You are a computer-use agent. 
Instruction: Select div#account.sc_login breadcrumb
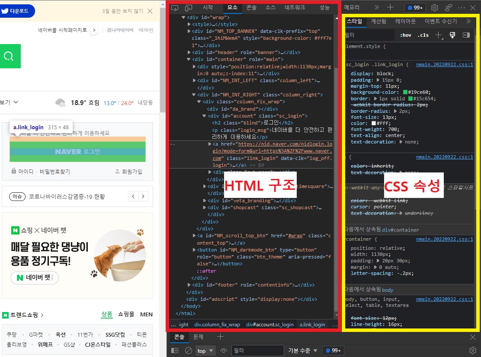point(269,325)
